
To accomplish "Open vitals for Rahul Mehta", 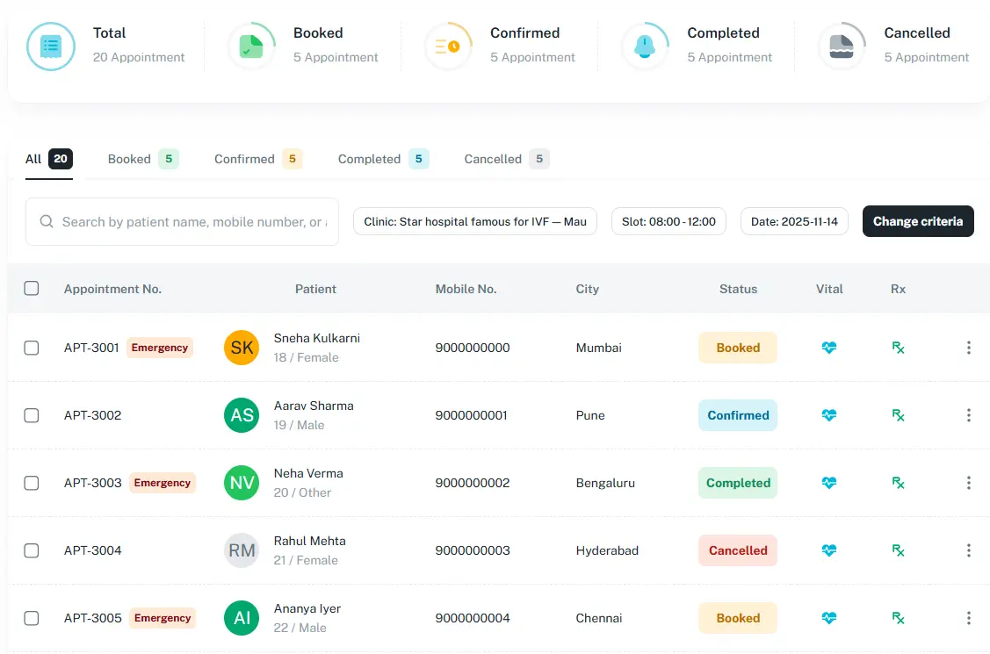I will tap(829, 550).
